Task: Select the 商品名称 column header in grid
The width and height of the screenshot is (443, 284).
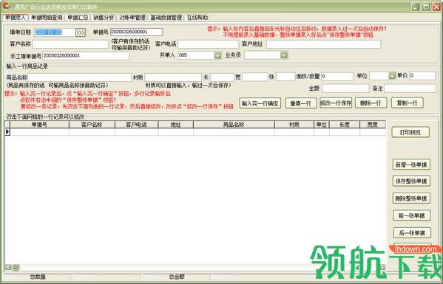Action: [x=234, y=125]
